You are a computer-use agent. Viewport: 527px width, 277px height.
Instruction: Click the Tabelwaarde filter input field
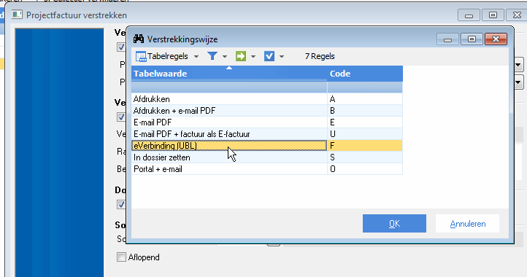(229, 87)
